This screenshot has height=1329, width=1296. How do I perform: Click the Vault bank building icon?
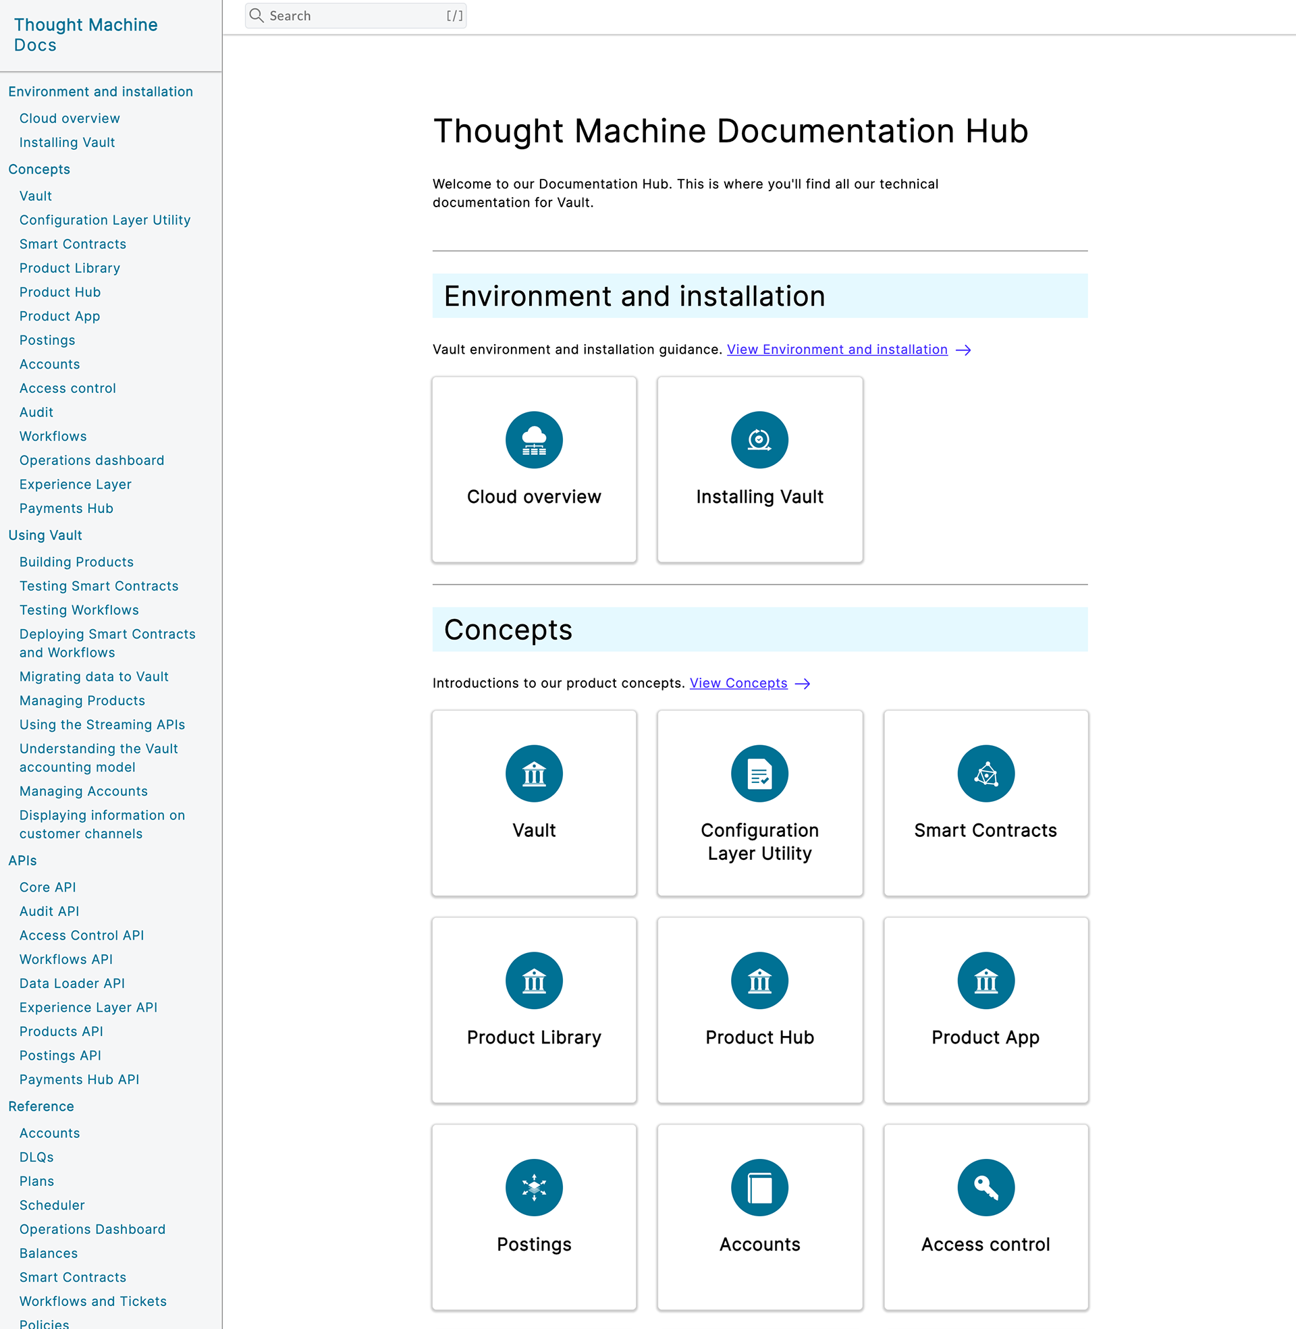click(534, 774)
